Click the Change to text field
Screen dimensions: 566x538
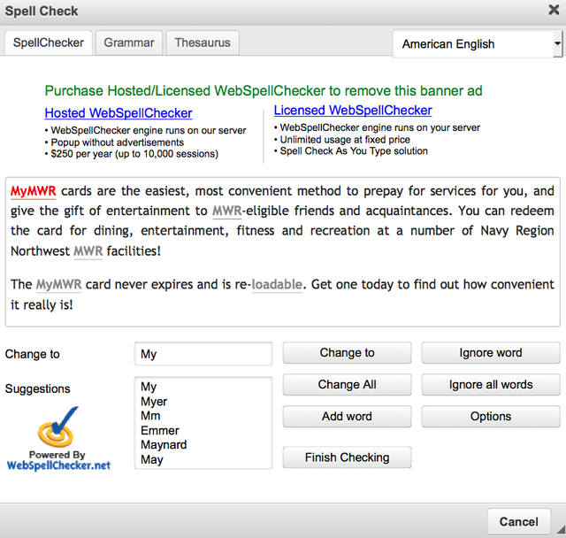(203, 354)
